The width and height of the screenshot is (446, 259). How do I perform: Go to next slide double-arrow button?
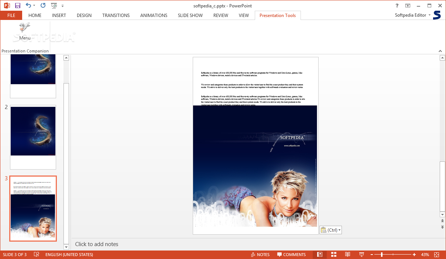click(442, 227)
